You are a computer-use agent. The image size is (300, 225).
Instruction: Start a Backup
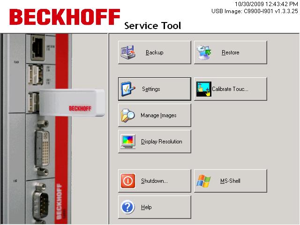(154, 52)
